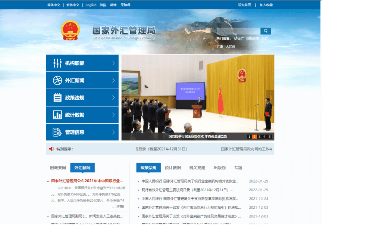382x239 pixels.
Task: Open 外汇市场交易行为规范指引 notice link
Action: pos(191,208)
